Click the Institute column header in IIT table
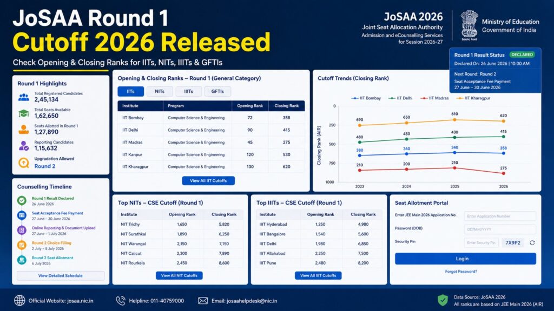Screen dimensions: 554x311 (140, 106)
